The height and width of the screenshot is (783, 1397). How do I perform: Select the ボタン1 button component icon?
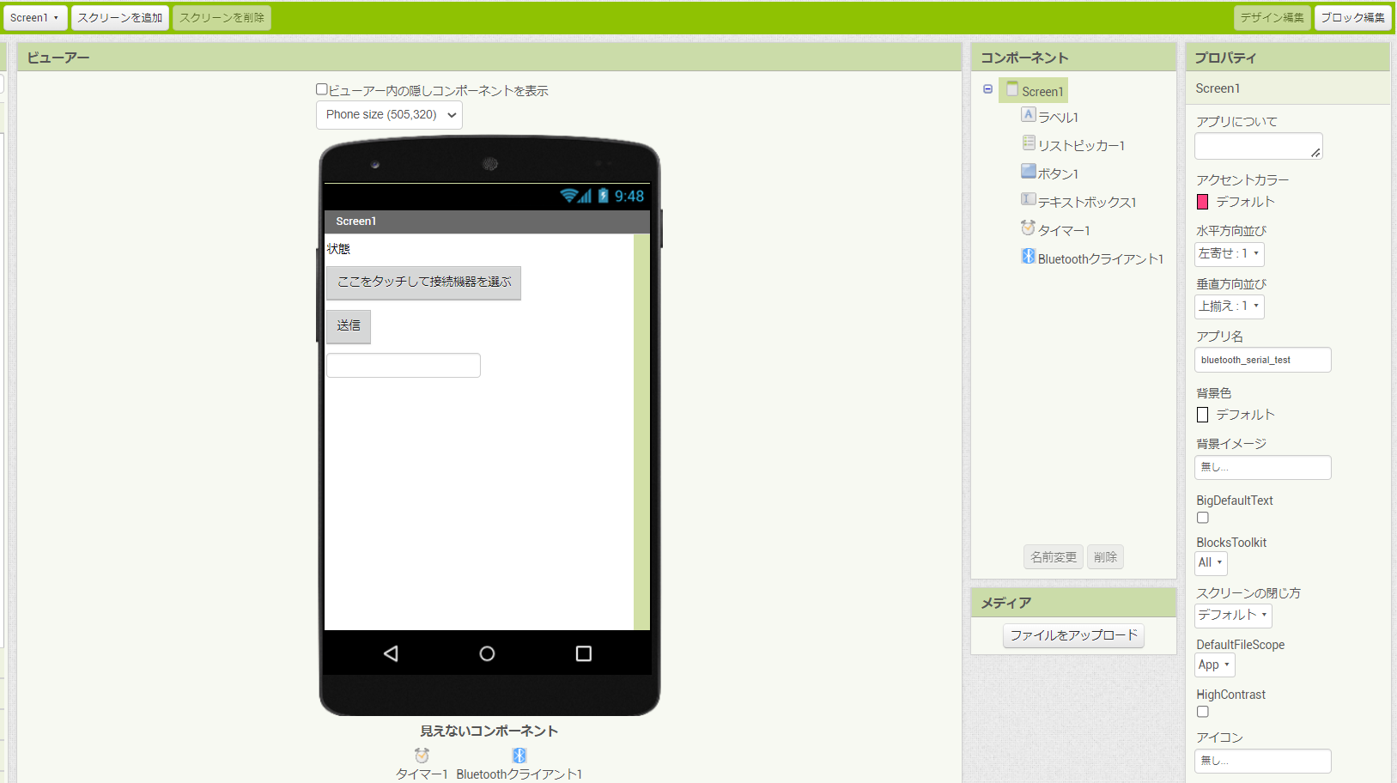1028,171
